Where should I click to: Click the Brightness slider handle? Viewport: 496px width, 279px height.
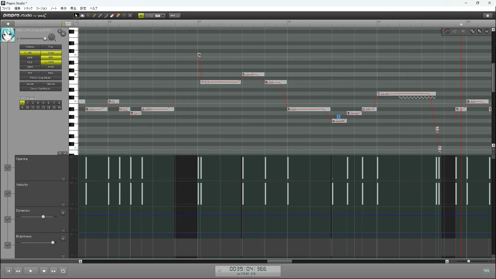(53, 243)
